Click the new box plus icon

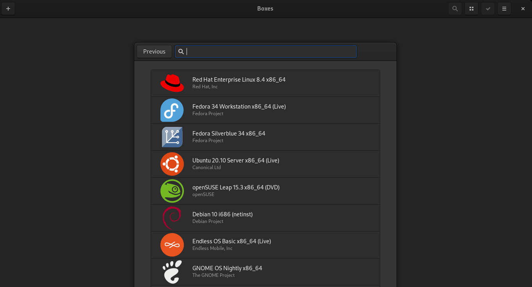[x=8, y=9]
